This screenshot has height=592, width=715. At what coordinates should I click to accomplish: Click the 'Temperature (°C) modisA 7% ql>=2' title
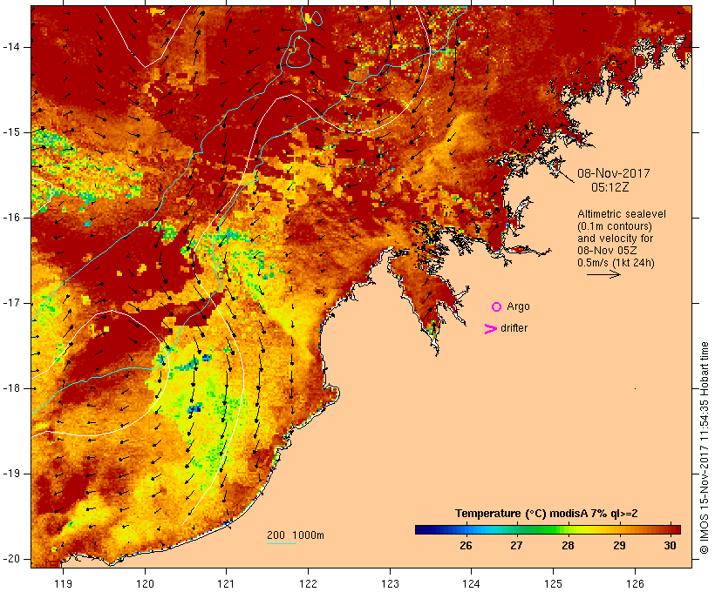pos(547,514)
